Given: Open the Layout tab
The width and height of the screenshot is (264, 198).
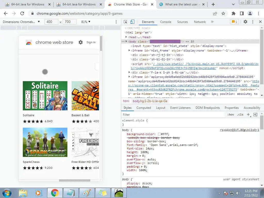Looking at the screenshot, I should pos(161,108).
